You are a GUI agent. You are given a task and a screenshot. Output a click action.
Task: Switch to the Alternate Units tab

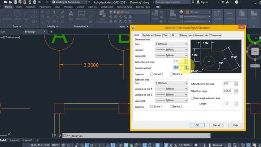pyautogui.click(x=201, y=36)
